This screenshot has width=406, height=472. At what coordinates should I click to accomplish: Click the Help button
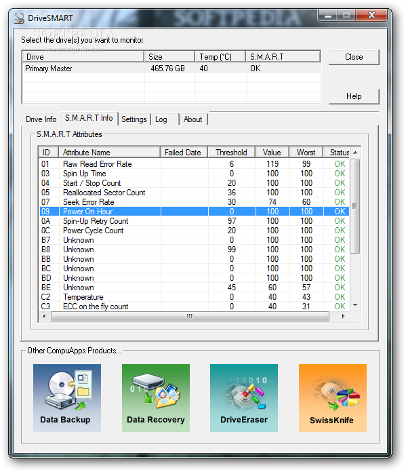(354, 96)
